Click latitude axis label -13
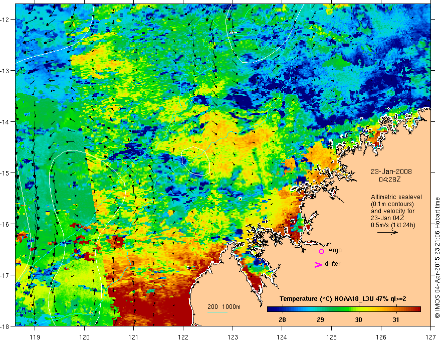 [x=5, y=71]
